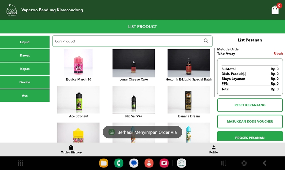Viewport: 285px width, 170px height.
Task: Click the order list panel scrollbar
Action: coord(215,72)
